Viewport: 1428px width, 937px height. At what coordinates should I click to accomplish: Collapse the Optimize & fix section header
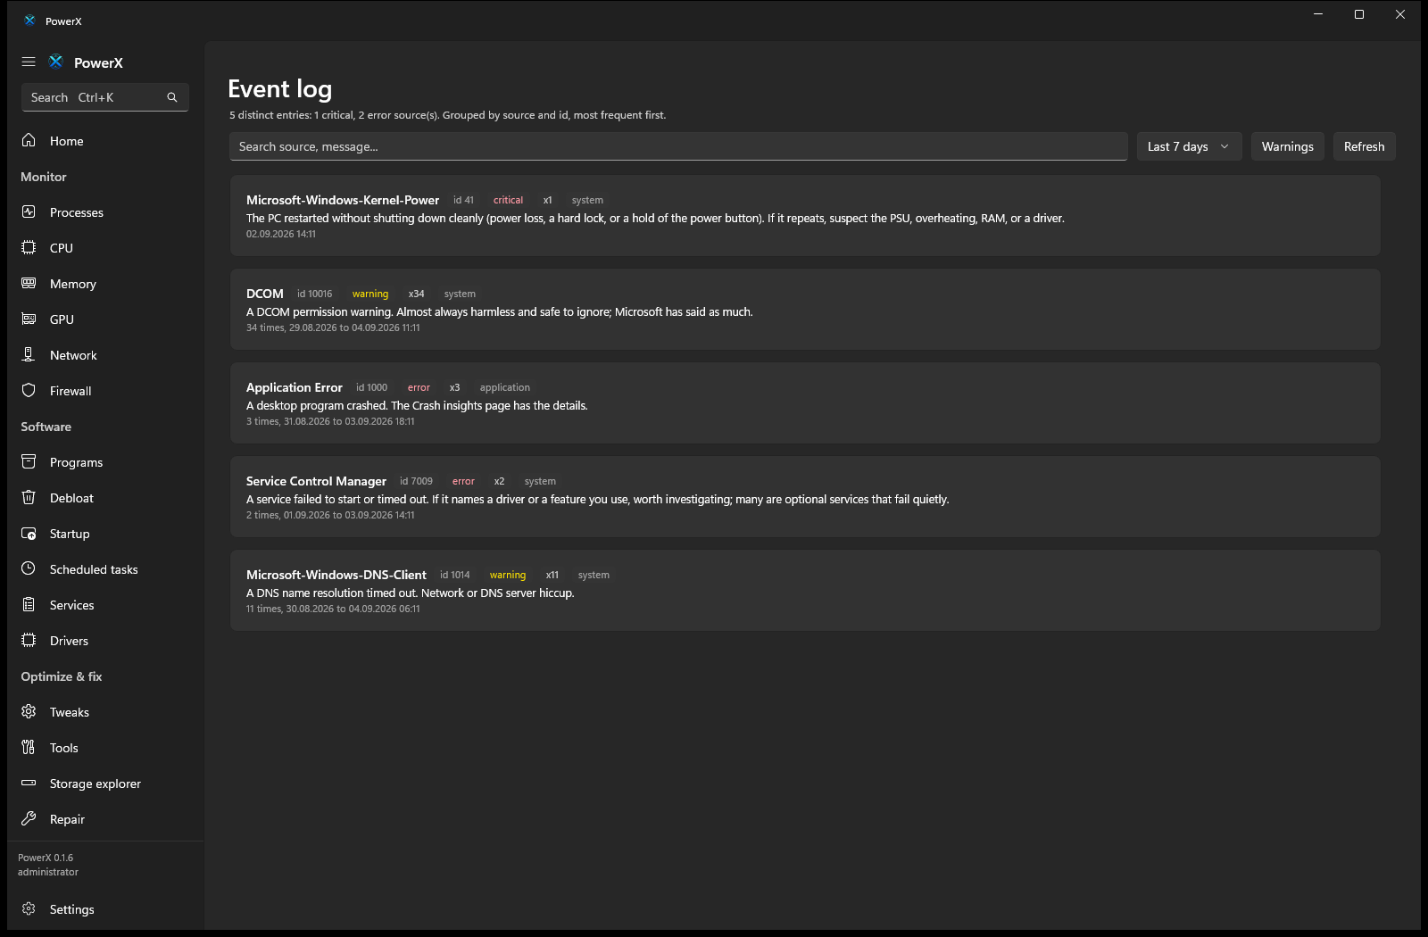click(x=62, y=676)
